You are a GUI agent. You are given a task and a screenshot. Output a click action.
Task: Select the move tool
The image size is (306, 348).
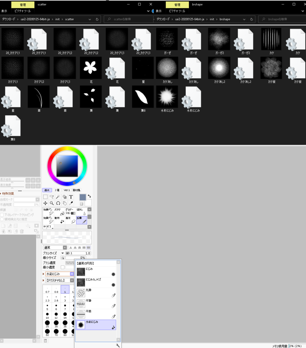pos(45,203)
